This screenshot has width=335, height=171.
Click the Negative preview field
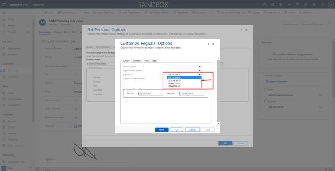[x=192, y=93]
